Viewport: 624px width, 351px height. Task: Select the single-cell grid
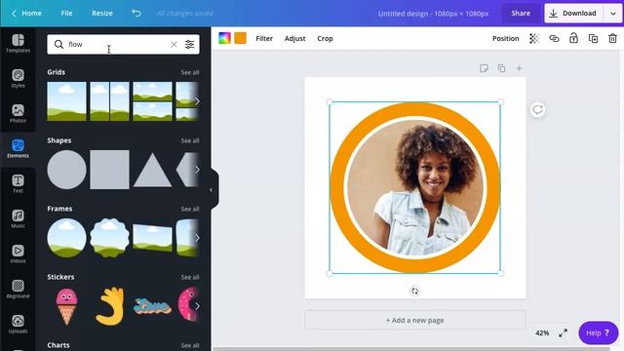[x=66, y=101]
